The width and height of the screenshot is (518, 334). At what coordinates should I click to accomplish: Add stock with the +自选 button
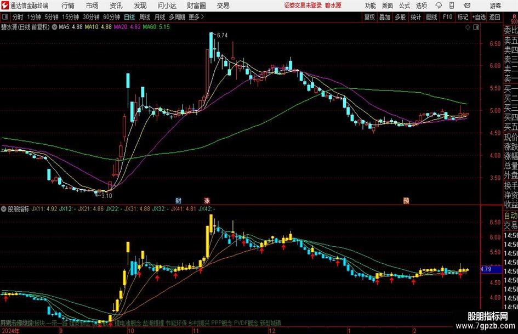[x=479, y=17]
